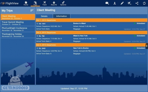Viewport: 148px width, 92px height.
Task: Click the Client Meeting panel title
Action: [x=46, y=10]
